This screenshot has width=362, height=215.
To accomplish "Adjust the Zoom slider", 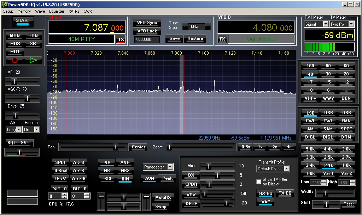I will [201, 147].
